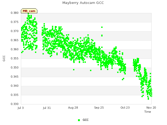Click the y-axis label 0.360
The height and width of the screenshot is (125, 167).
[15, 49]
